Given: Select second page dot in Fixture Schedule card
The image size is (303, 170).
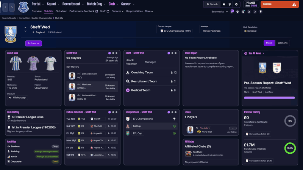Looking at the screenshot, I should point(113,112).
